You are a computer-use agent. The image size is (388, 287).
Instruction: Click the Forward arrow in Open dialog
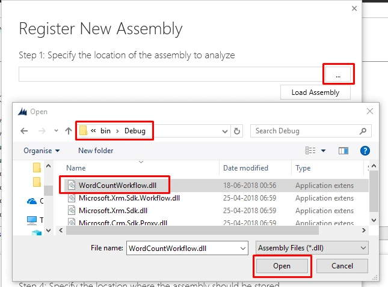click(x=42, y=131)
